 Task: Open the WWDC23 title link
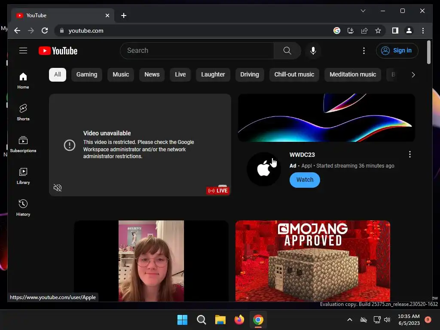(302, 155)
